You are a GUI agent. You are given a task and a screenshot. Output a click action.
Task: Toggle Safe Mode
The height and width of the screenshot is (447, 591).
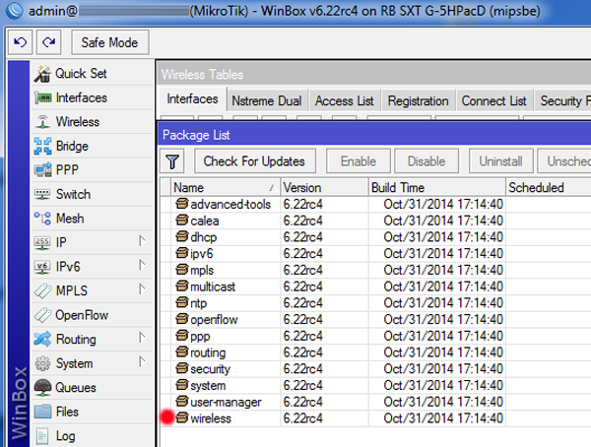point(109,42)
